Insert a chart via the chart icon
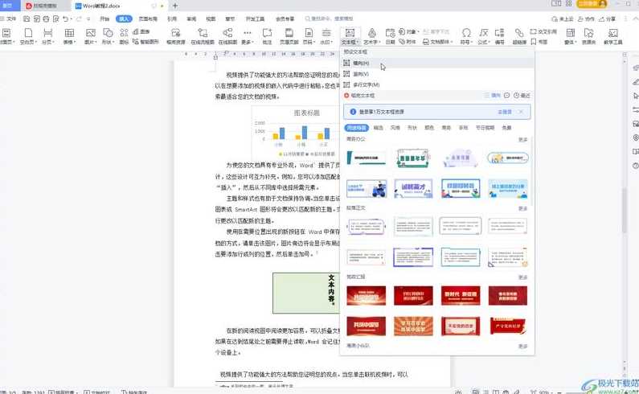The image size is (639, 394). click(x=141, y=31)
